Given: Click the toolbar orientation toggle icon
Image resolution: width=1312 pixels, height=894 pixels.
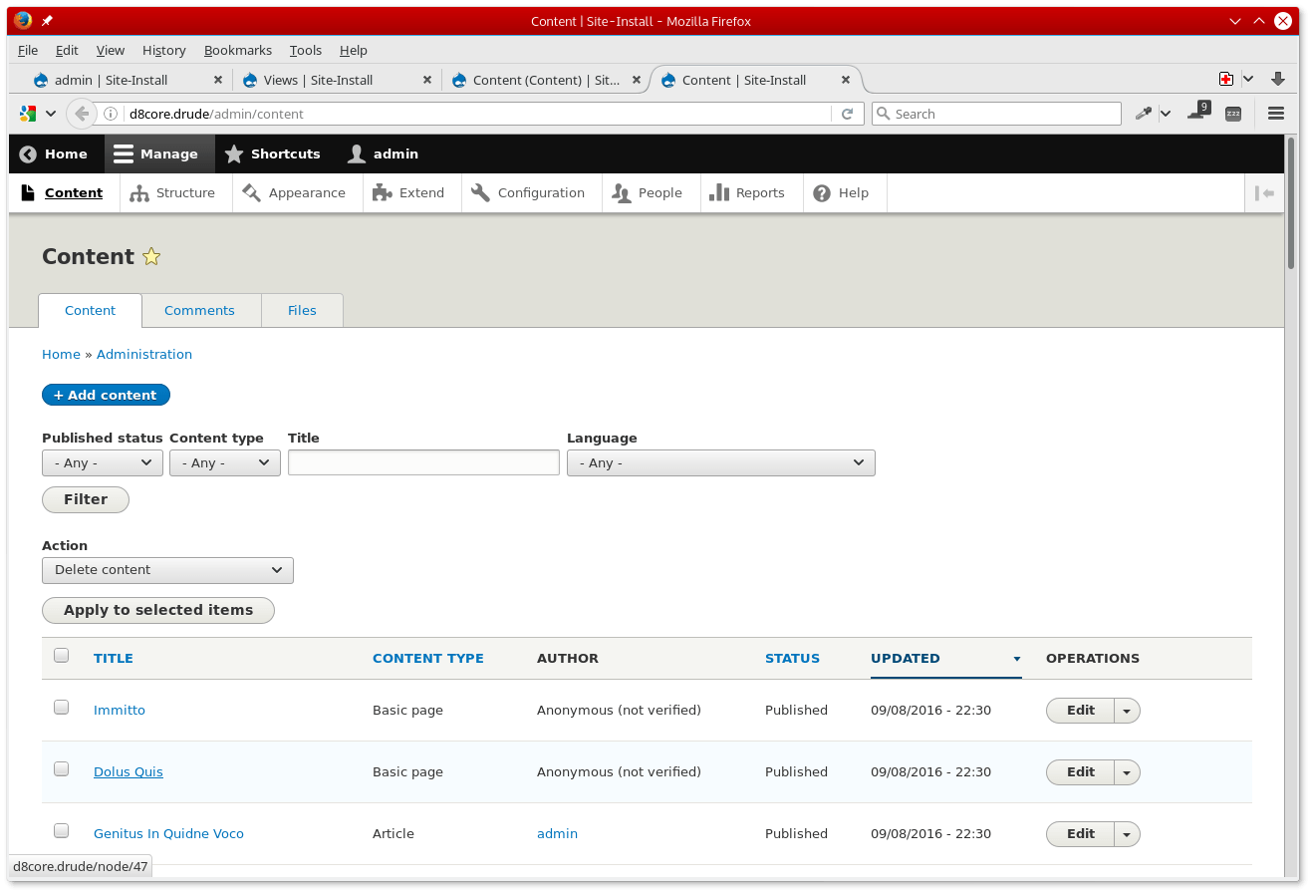Looking at the screenshot, I should [x=1264, y=193].
